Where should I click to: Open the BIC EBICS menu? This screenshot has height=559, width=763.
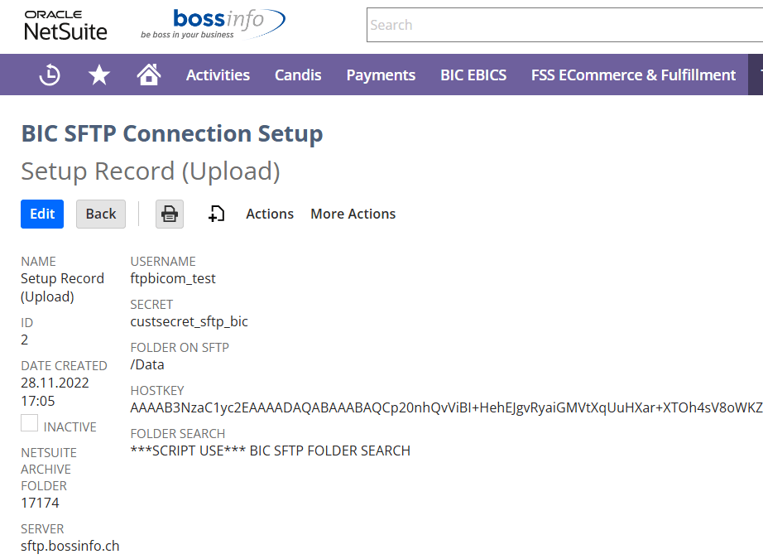pyautogui.click(x=473, y=75)
